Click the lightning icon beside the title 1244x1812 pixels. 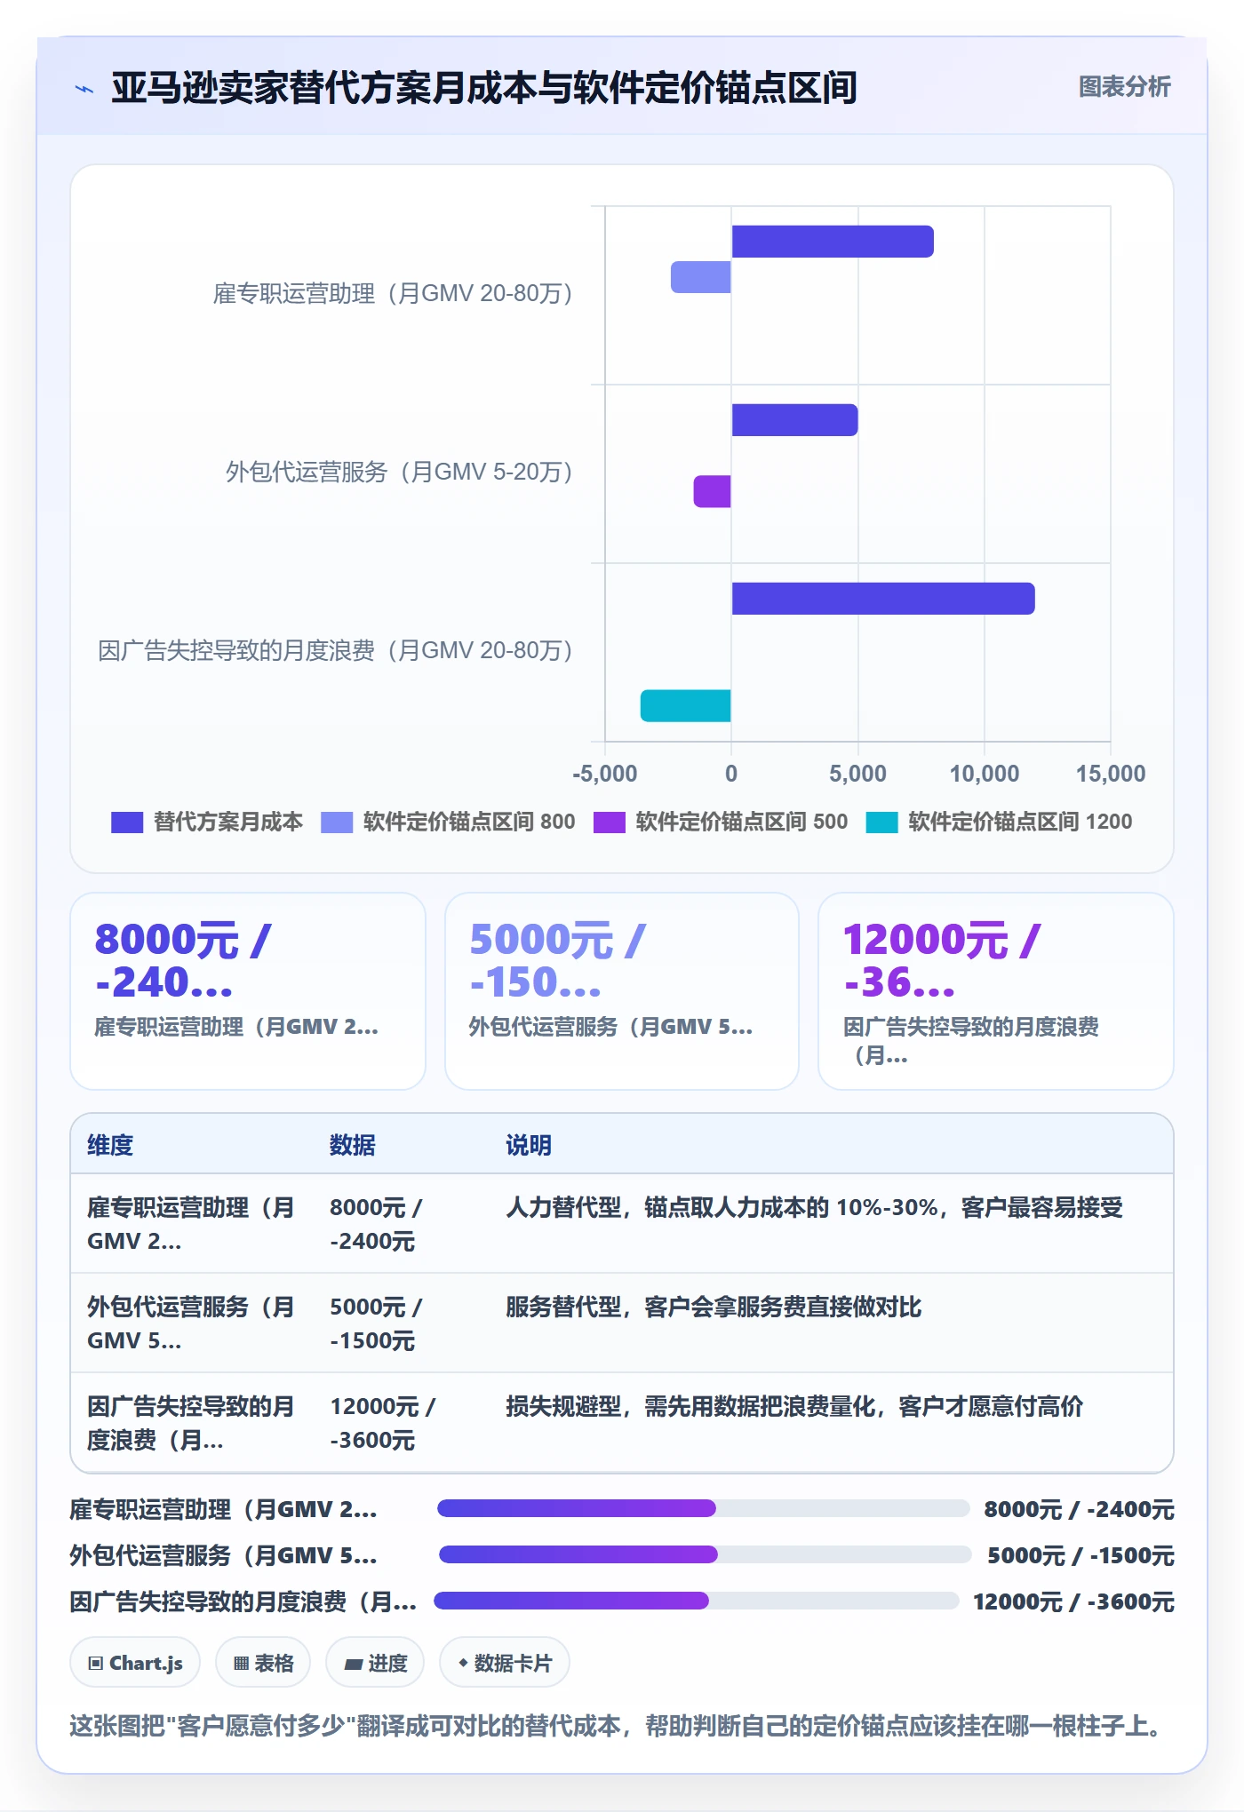[x=84, y=88]
